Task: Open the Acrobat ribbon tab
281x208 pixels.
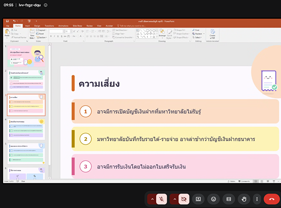Action: pyautogui.click(x=109, y=26)
